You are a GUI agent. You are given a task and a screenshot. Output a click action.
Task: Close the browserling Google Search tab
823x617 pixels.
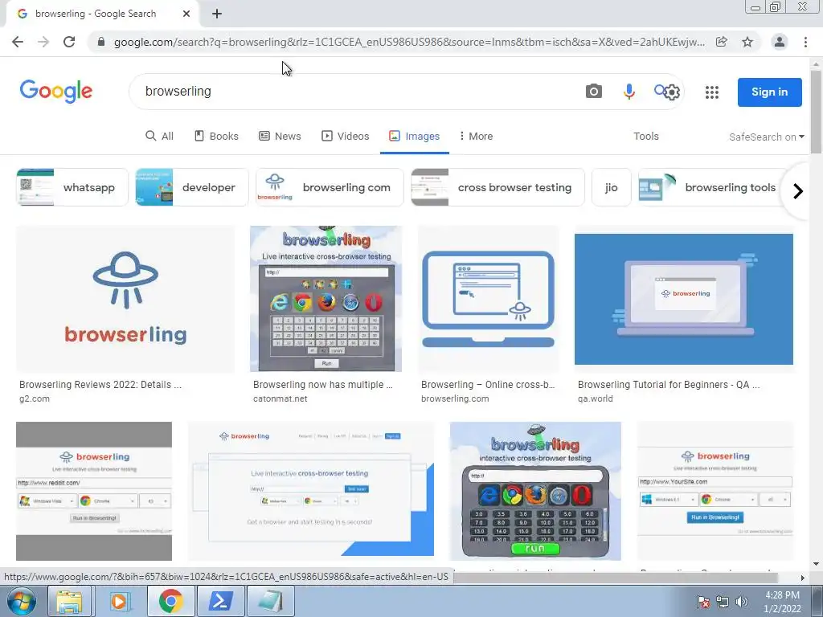click(186, 14)
